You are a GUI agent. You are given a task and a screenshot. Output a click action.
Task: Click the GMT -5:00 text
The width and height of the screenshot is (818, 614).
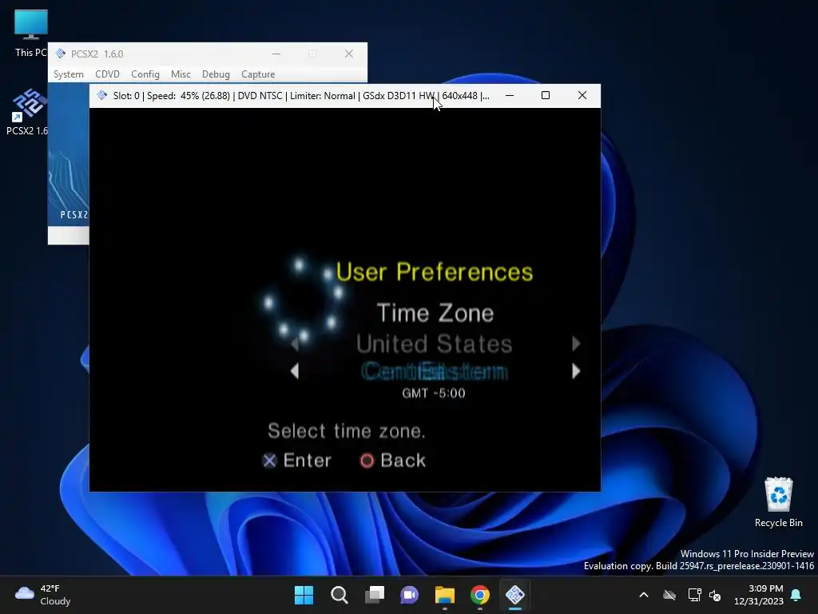point(434,393)
